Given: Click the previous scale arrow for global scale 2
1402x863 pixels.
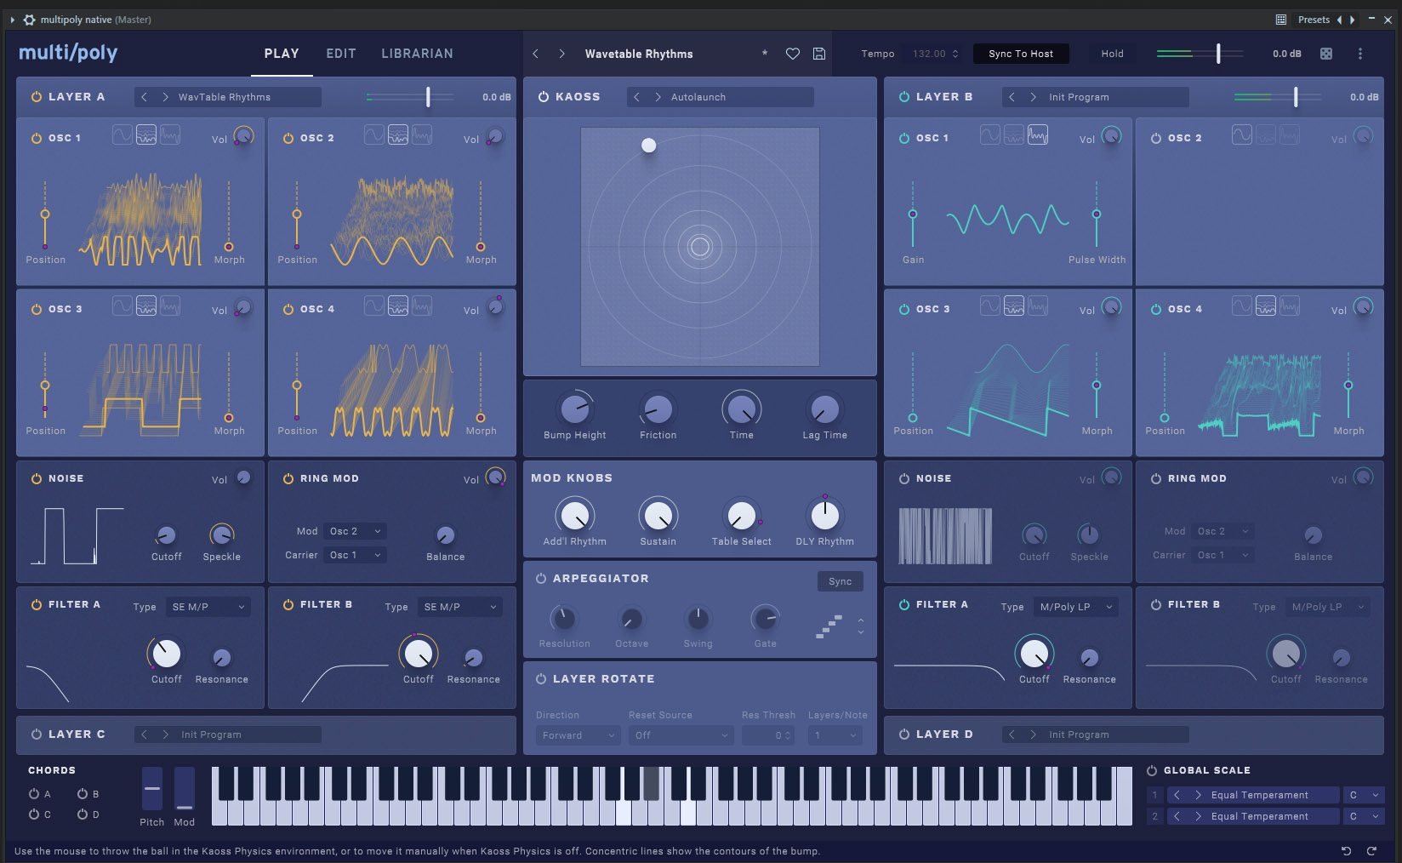Looking at the screenshot, I should (x=1177, y=816).
